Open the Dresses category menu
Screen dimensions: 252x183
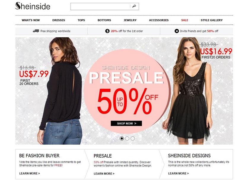tap(59, 20)
